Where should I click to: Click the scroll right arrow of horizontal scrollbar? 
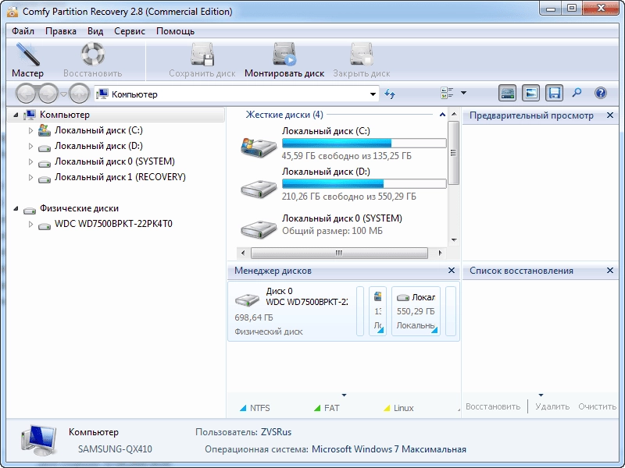pyautogui.click(x=440, y=253)
